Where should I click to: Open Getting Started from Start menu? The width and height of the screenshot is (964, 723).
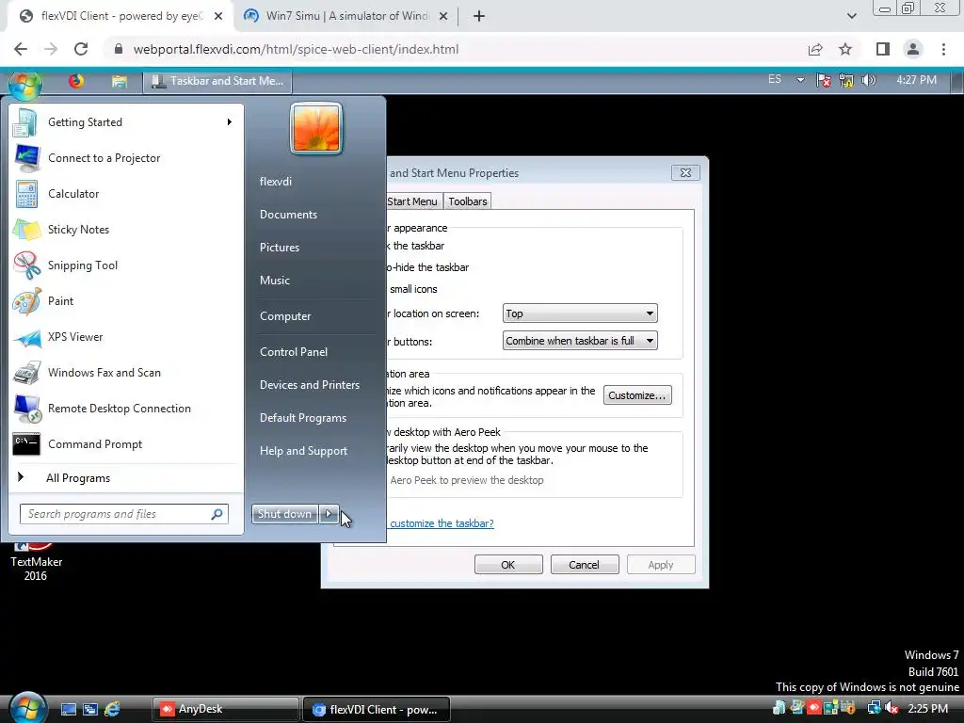pyautogui.click(x=126, y=122)
